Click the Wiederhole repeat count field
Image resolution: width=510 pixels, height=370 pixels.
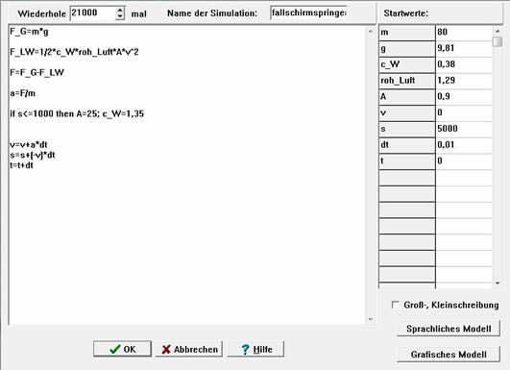[93, 13]
